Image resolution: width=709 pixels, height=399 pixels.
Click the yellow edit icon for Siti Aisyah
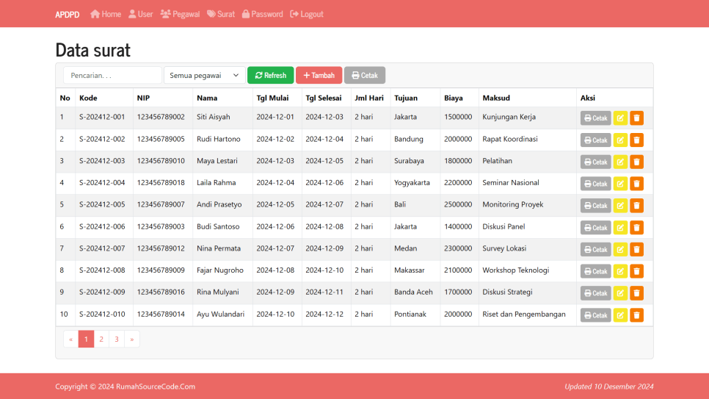(620, 118)
